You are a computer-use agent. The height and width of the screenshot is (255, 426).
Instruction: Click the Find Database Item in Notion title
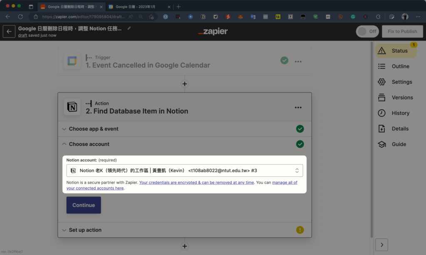tap(137, 111)
